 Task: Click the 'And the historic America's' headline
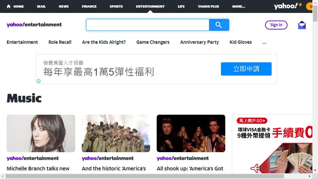pyautogui.click(x=114, y=168)
